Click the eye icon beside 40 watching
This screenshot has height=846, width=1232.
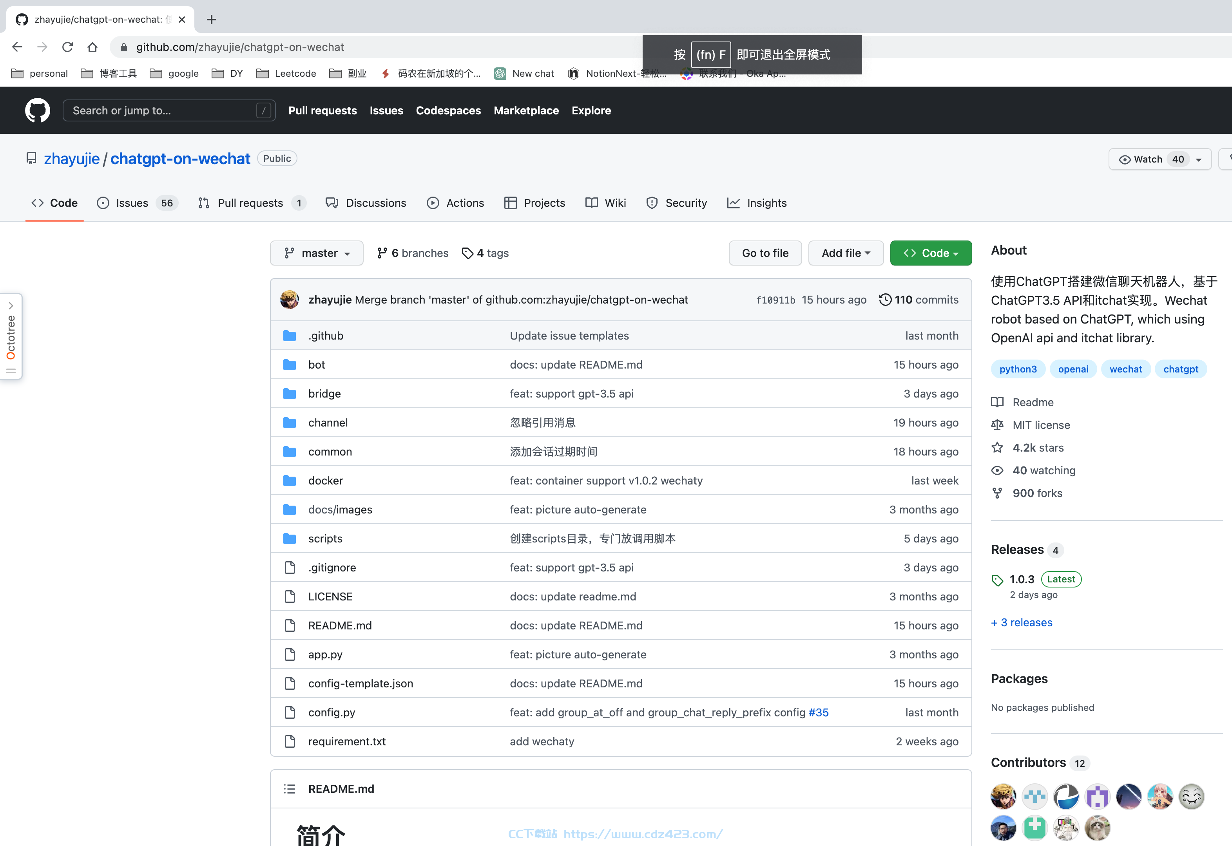(997, 470)
